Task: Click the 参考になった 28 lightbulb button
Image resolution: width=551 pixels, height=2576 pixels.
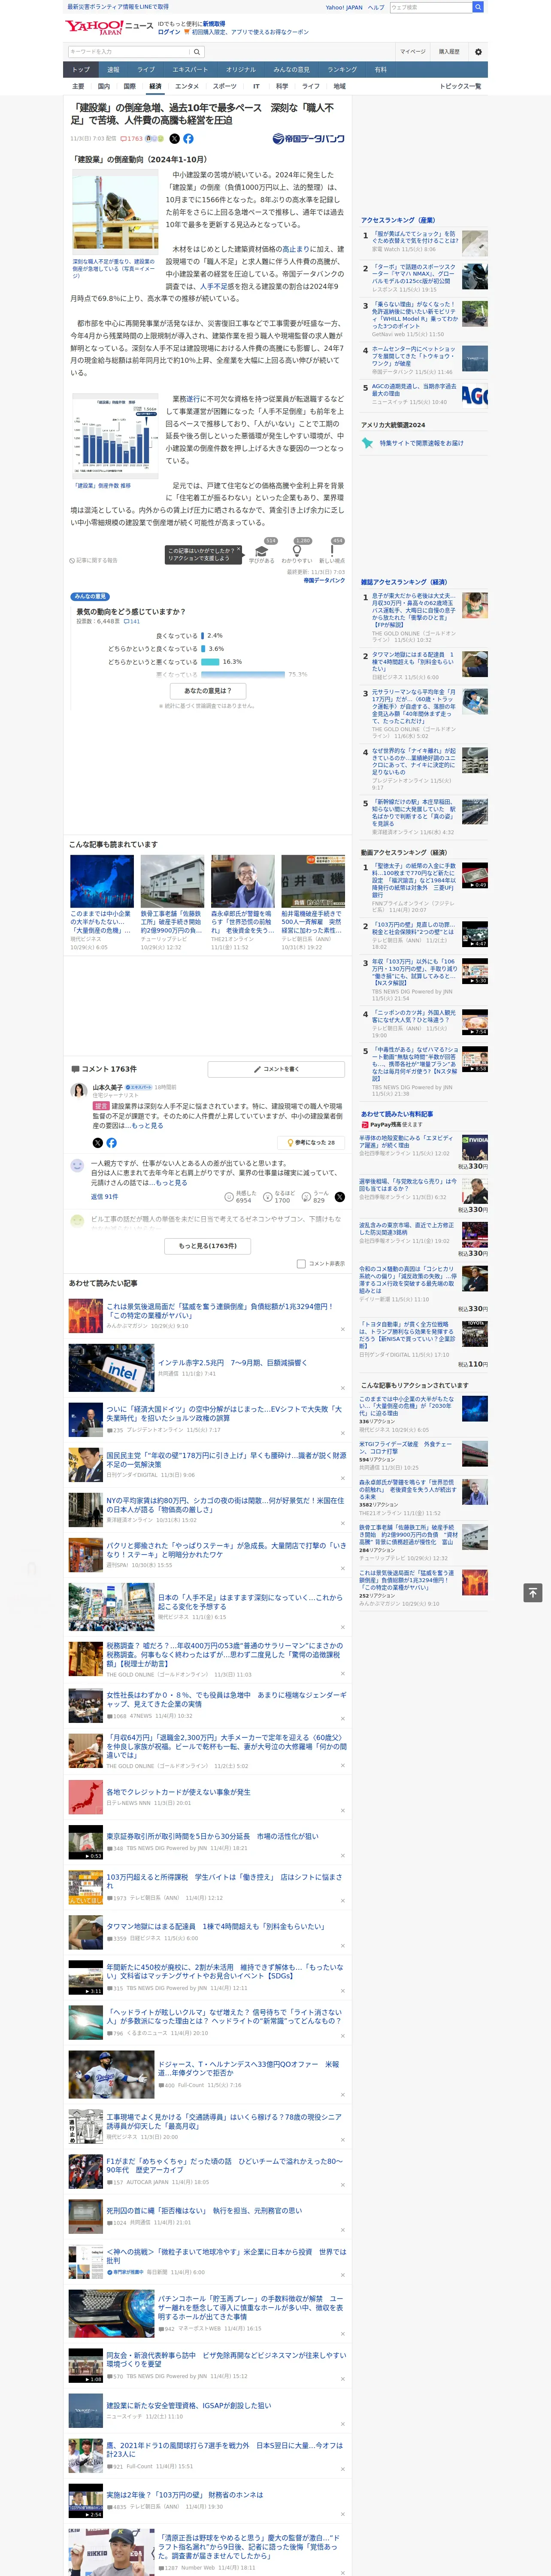Action: point(312,1142)
